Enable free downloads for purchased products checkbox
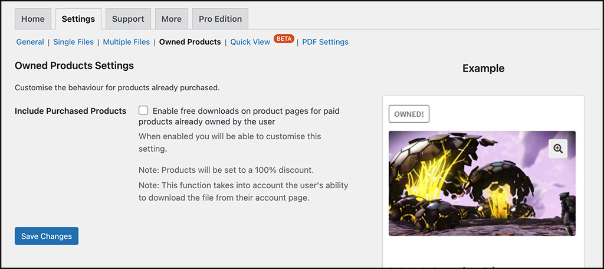 143,110
